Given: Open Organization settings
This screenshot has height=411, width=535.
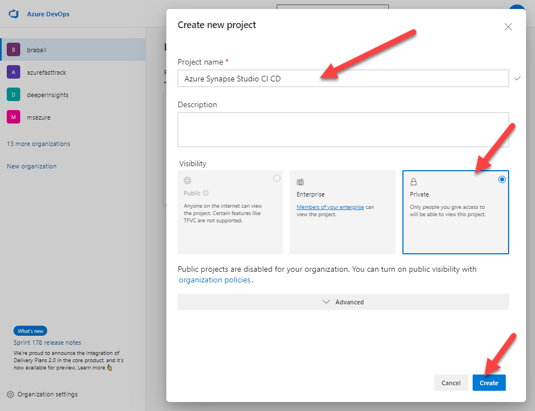Looking at the screenshot, I should coord(47,394).
